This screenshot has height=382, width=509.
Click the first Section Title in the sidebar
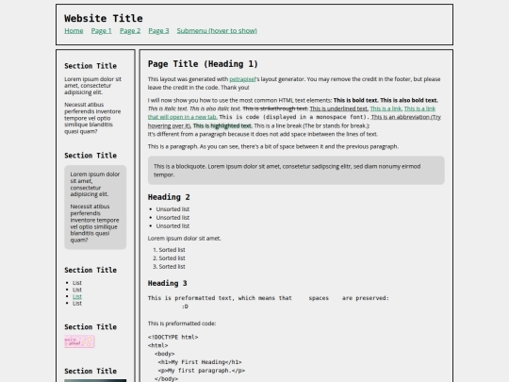point(90,66)
